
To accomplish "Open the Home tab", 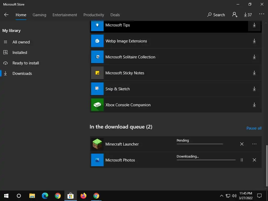I will [x=21, y=15].
